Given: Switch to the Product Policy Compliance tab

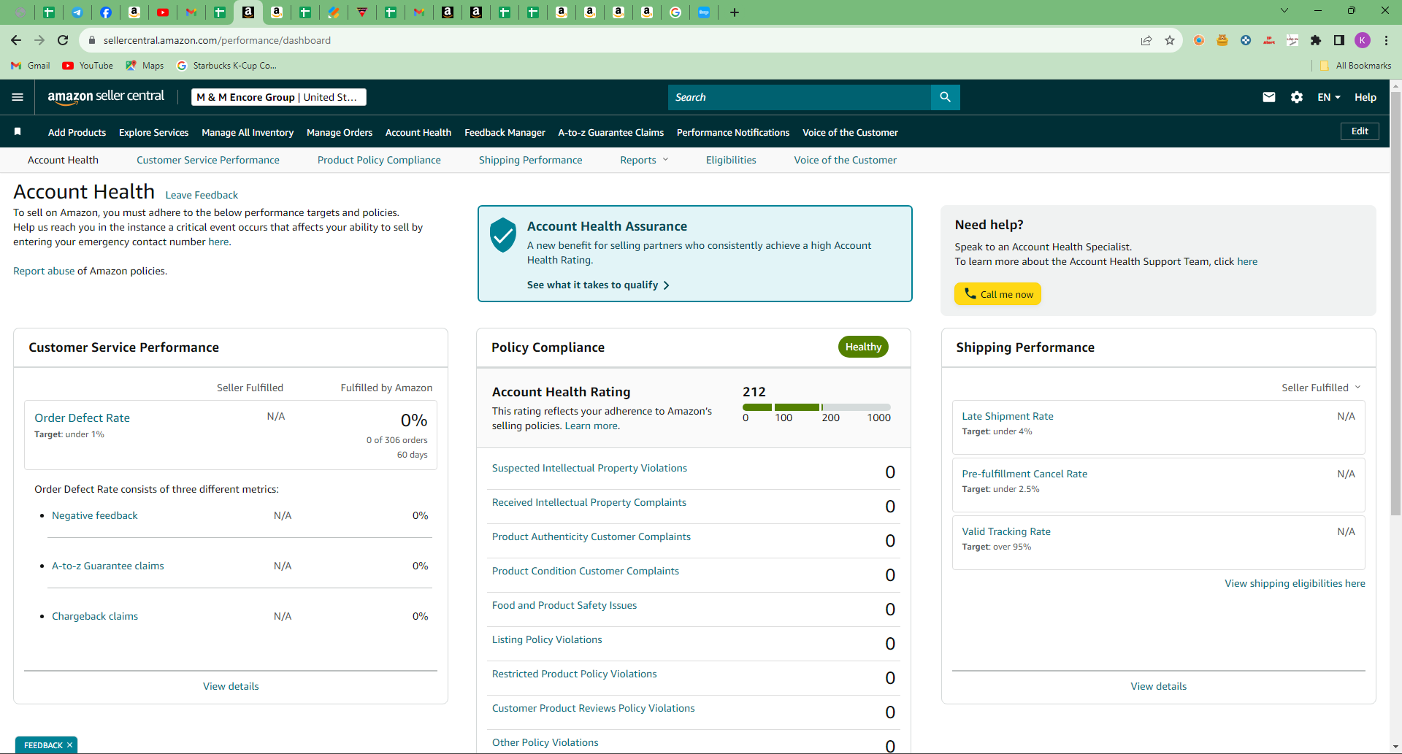Looking at the screenshot, I should point(379,160).
